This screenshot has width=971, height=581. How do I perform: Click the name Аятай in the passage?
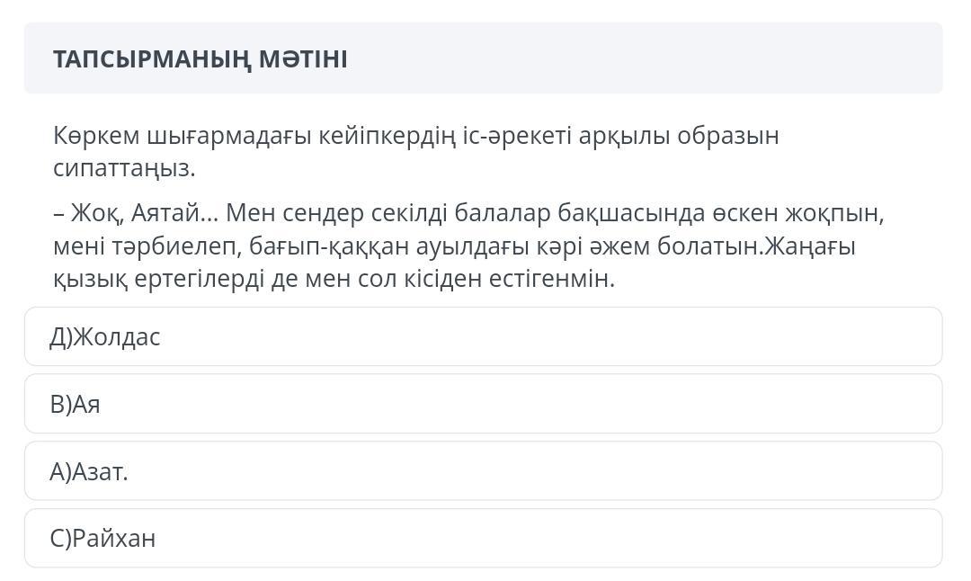click(166, 213)
